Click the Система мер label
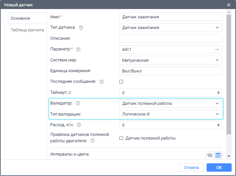Viewport: 236px width, 176px height. click(x=64, y=60)
